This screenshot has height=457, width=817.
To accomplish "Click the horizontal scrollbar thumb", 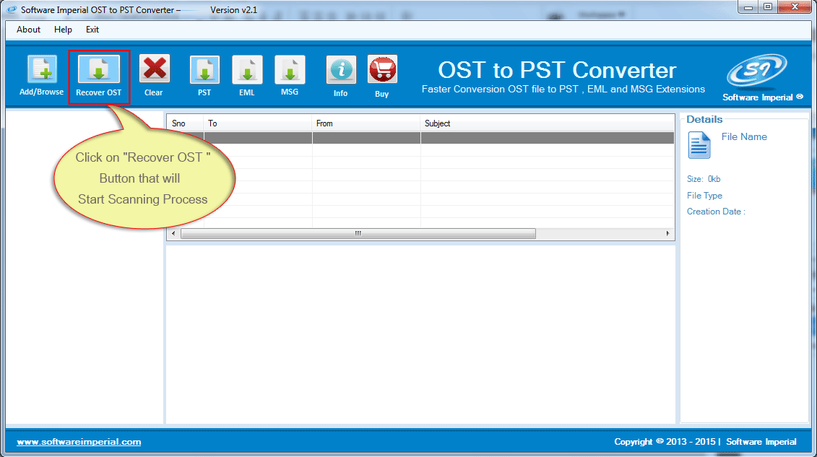I will click(x=358, y=234).
